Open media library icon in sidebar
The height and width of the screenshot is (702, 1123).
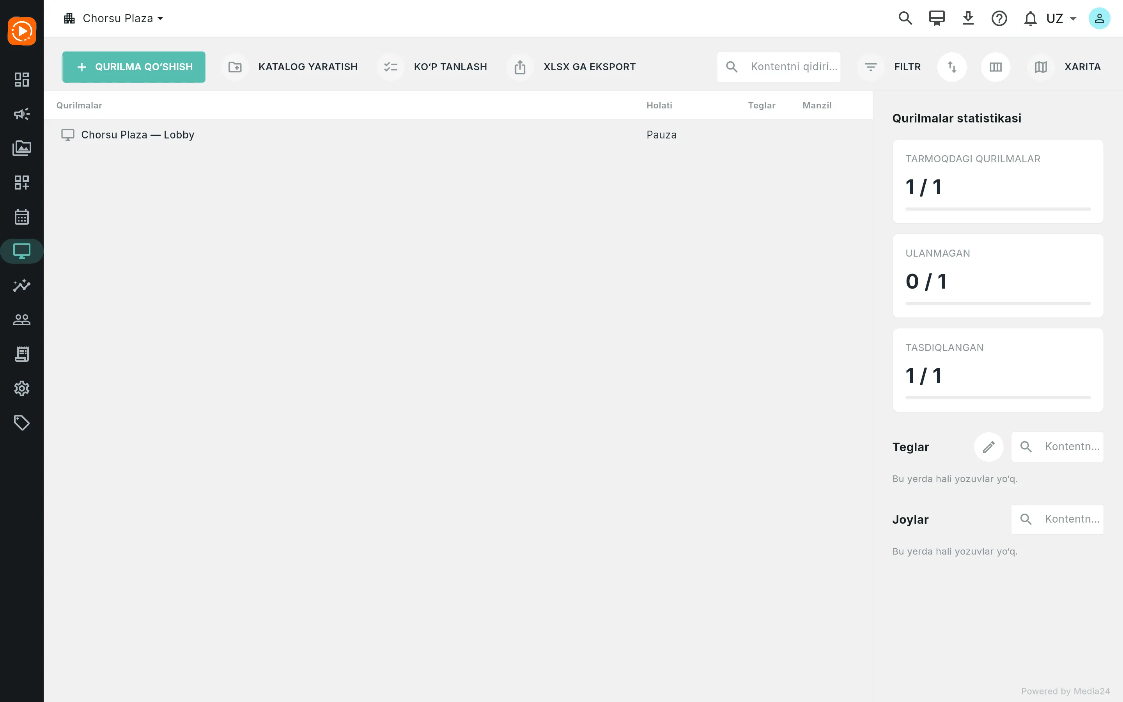22,148
